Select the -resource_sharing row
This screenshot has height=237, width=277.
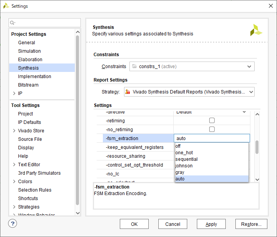tap(126, 156)
